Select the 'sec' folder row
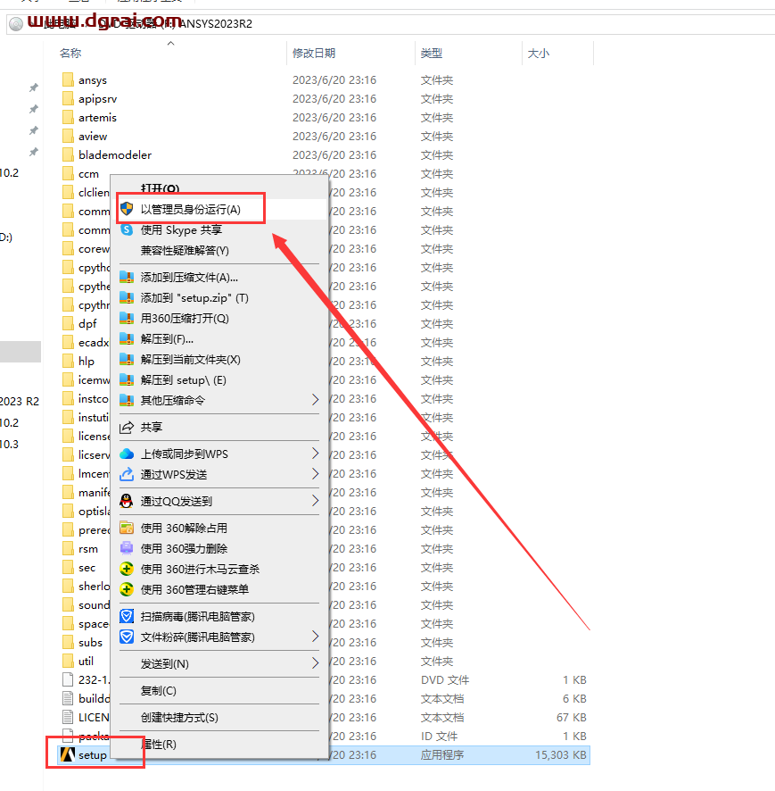 pyautogui.click(x=87, y=568)
